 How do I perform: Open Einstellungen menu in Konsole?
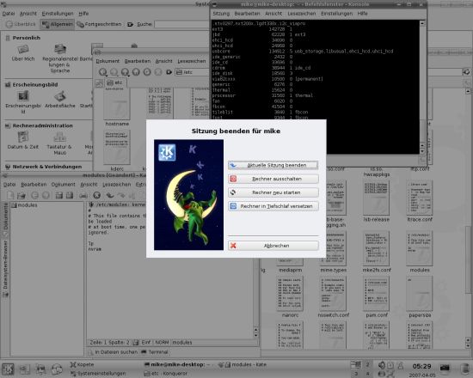click(x=336, y=14)
